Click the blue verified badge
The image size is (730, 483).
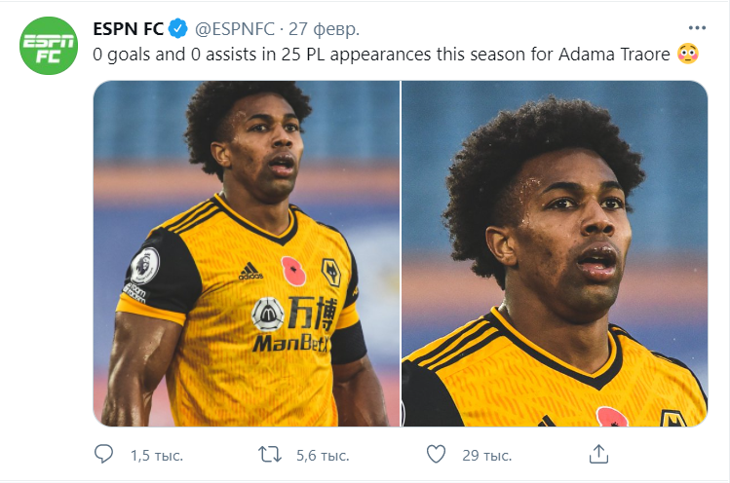pos(178,26)
